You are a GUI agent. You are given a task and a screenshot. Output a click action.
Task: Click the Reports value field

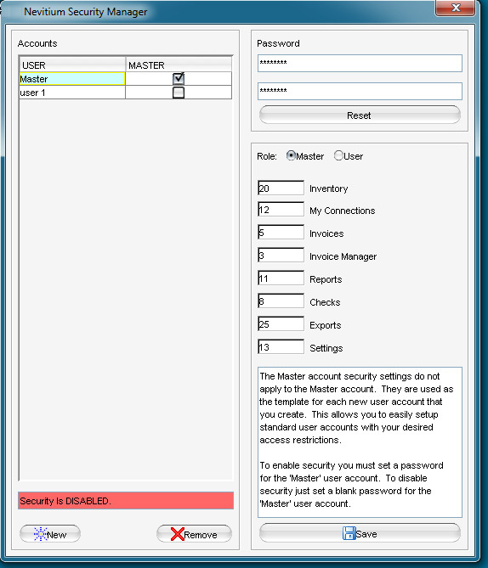[x=281, y=278]
